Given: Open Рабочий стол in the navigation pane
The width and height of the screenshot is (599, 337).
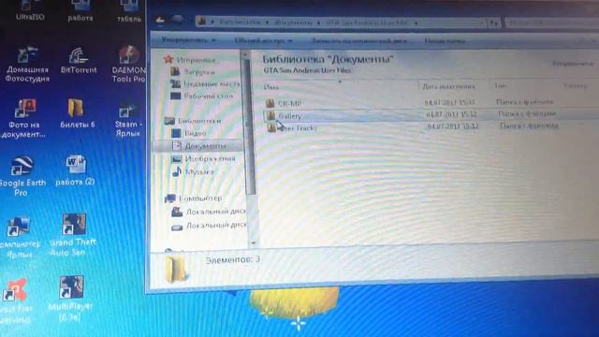Looking at the screenshot, I should (202, 95).
